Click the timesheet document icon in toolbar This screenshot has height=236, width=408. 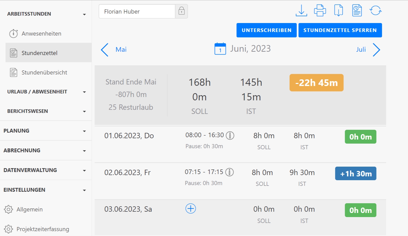[357, 10]
